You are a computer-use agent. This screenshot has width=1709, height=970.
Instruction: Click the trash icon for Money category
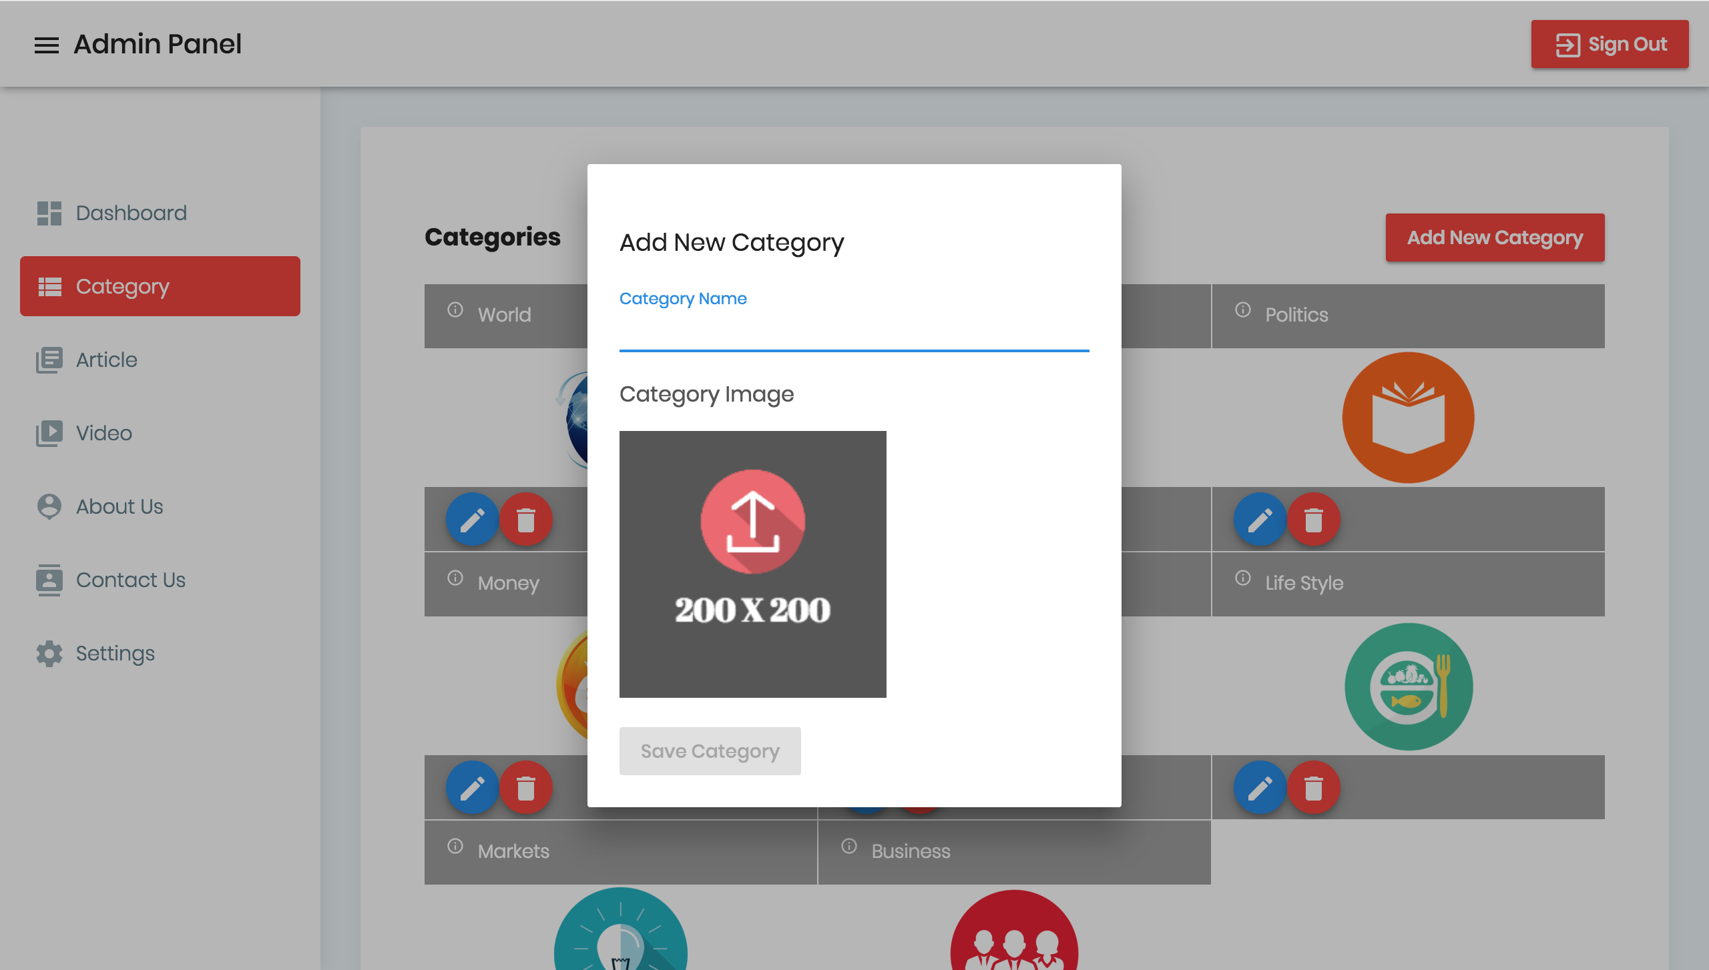click(526, 788)
